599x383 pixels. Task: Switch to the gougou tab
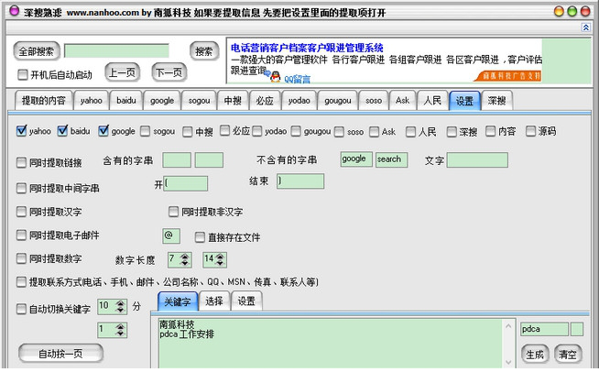(338, 101)
